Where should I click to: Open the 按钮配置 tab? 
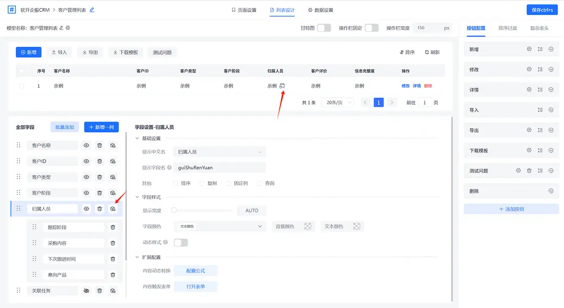(x=476, y=28)
